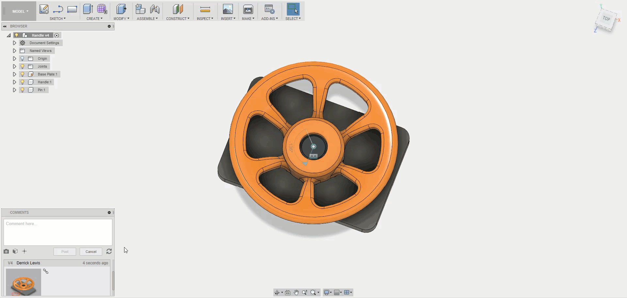Expand the Named Views folder
The image size is (627, 298).
coord(14,51)
